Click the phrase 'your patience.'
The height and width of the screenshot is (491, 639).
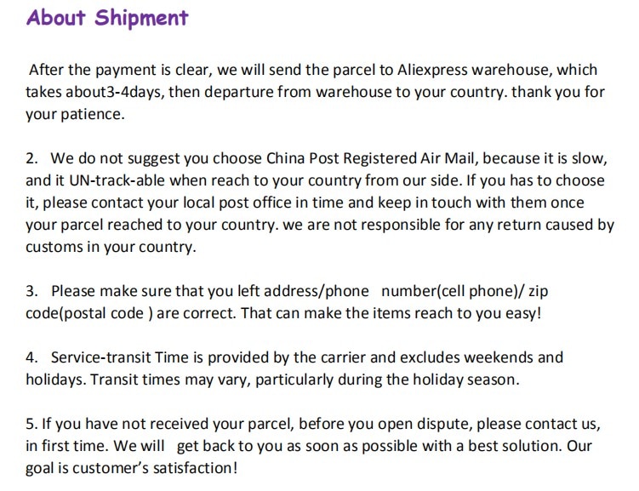(x=75, y=115)
